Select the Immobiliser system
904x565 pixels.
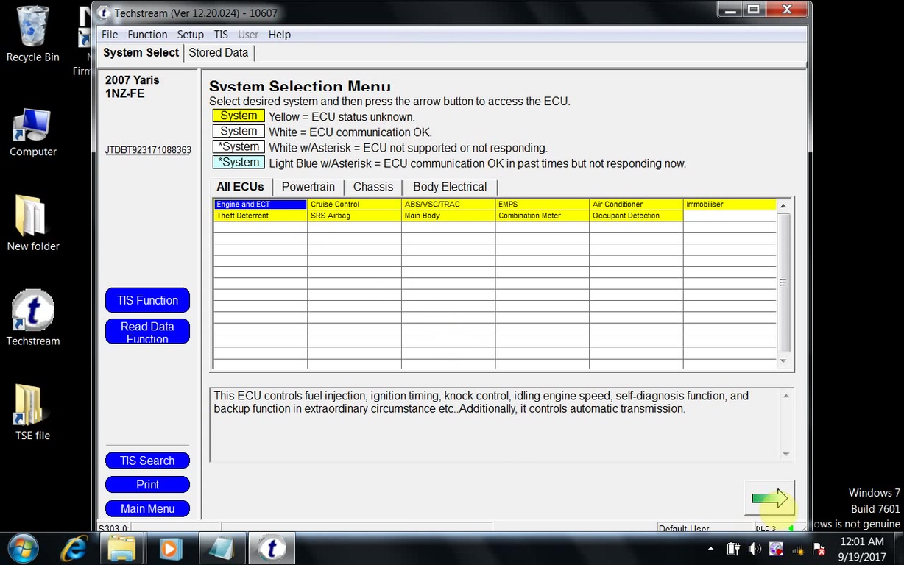[x=730, y=205]
